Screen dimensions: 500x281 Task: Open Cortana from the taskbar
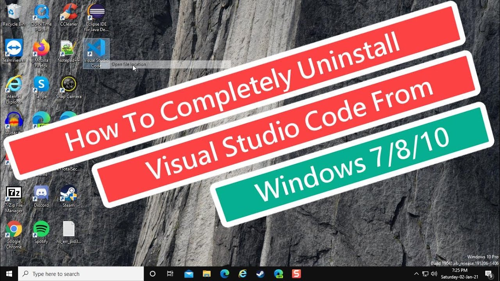tap(153, 274)
